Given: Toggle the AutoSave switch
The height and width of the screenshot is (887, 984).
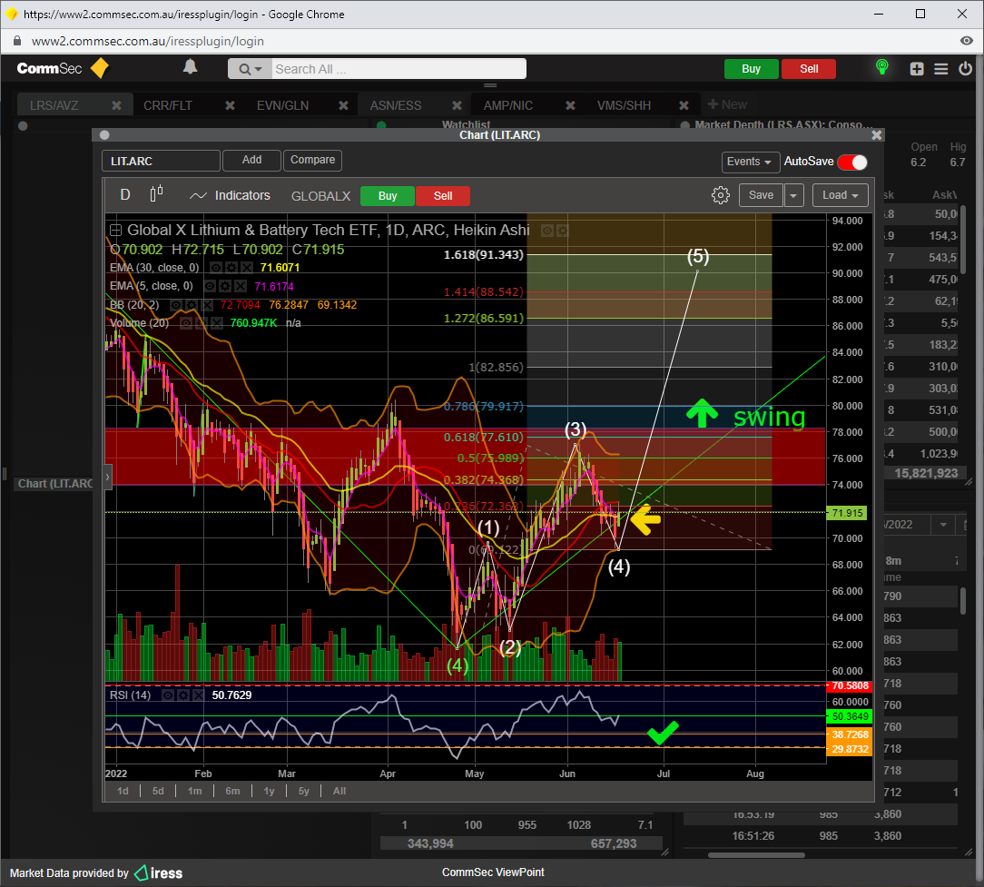Looking at the screenshot, I should [853, 162].
